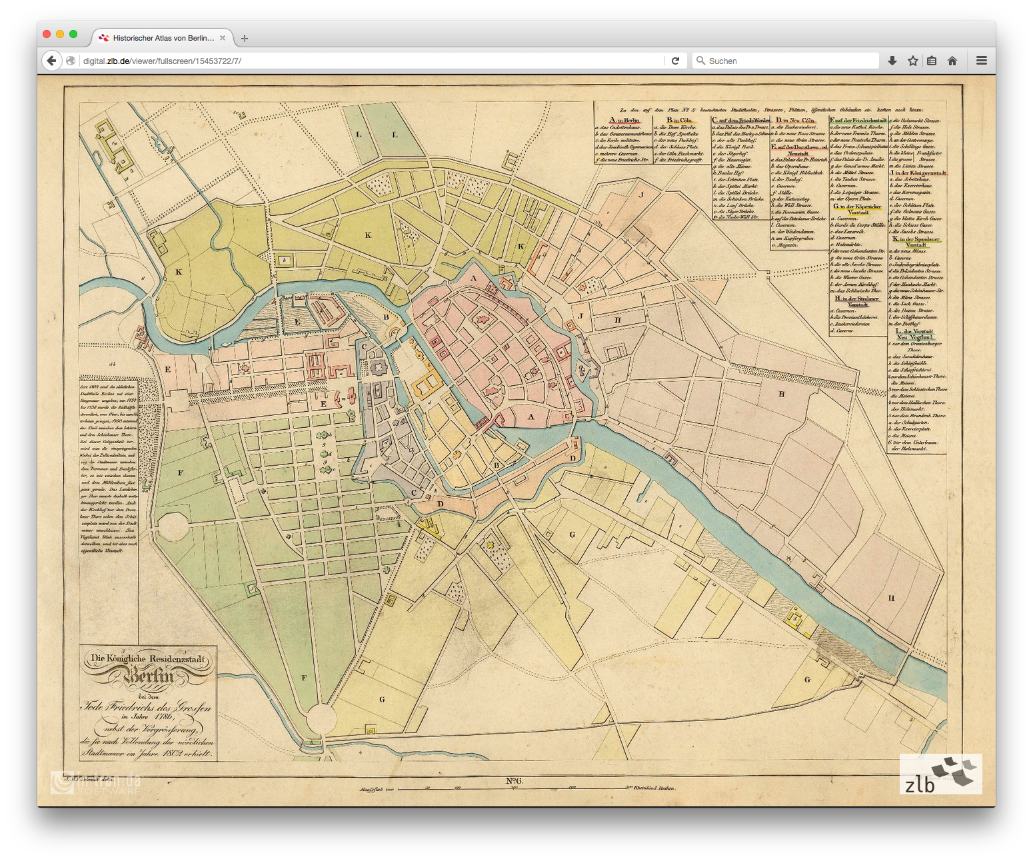This screenshot has width=1033, height=861.
Task: Click the red close window button
Action: pos(47,34)
